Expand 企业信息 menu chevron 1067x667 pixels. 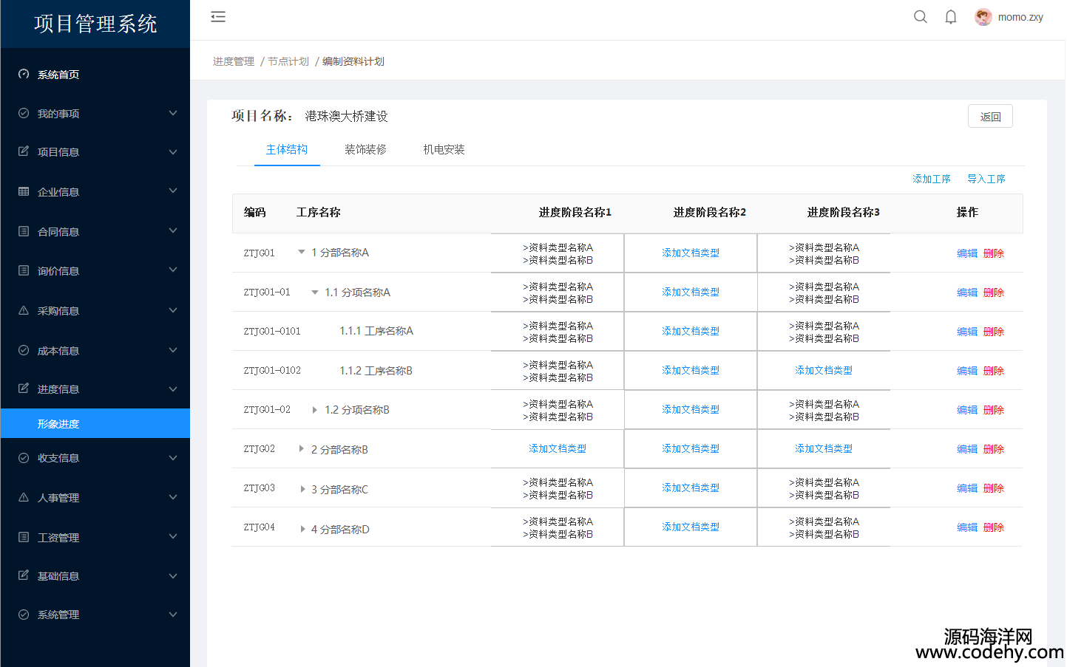point(173,191)
